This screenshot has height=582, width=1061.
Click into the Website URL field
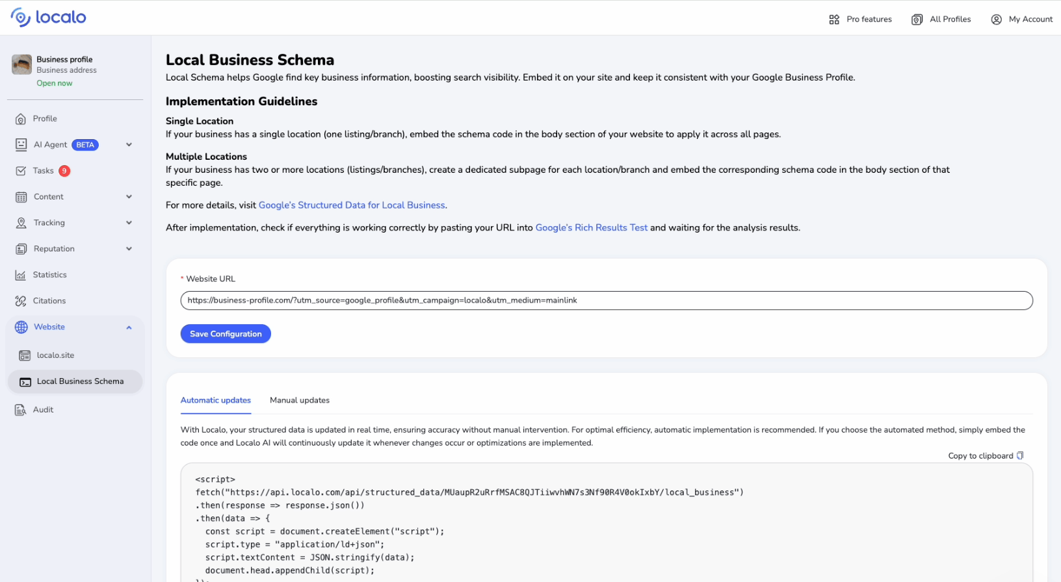(x=606, y=301)
